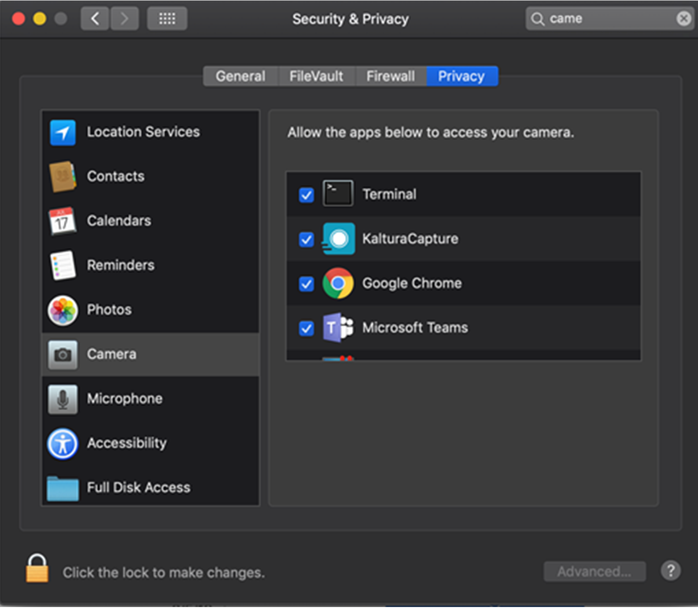
Task: Click the Camera icon in the sidebar
Action: point(63,355)
